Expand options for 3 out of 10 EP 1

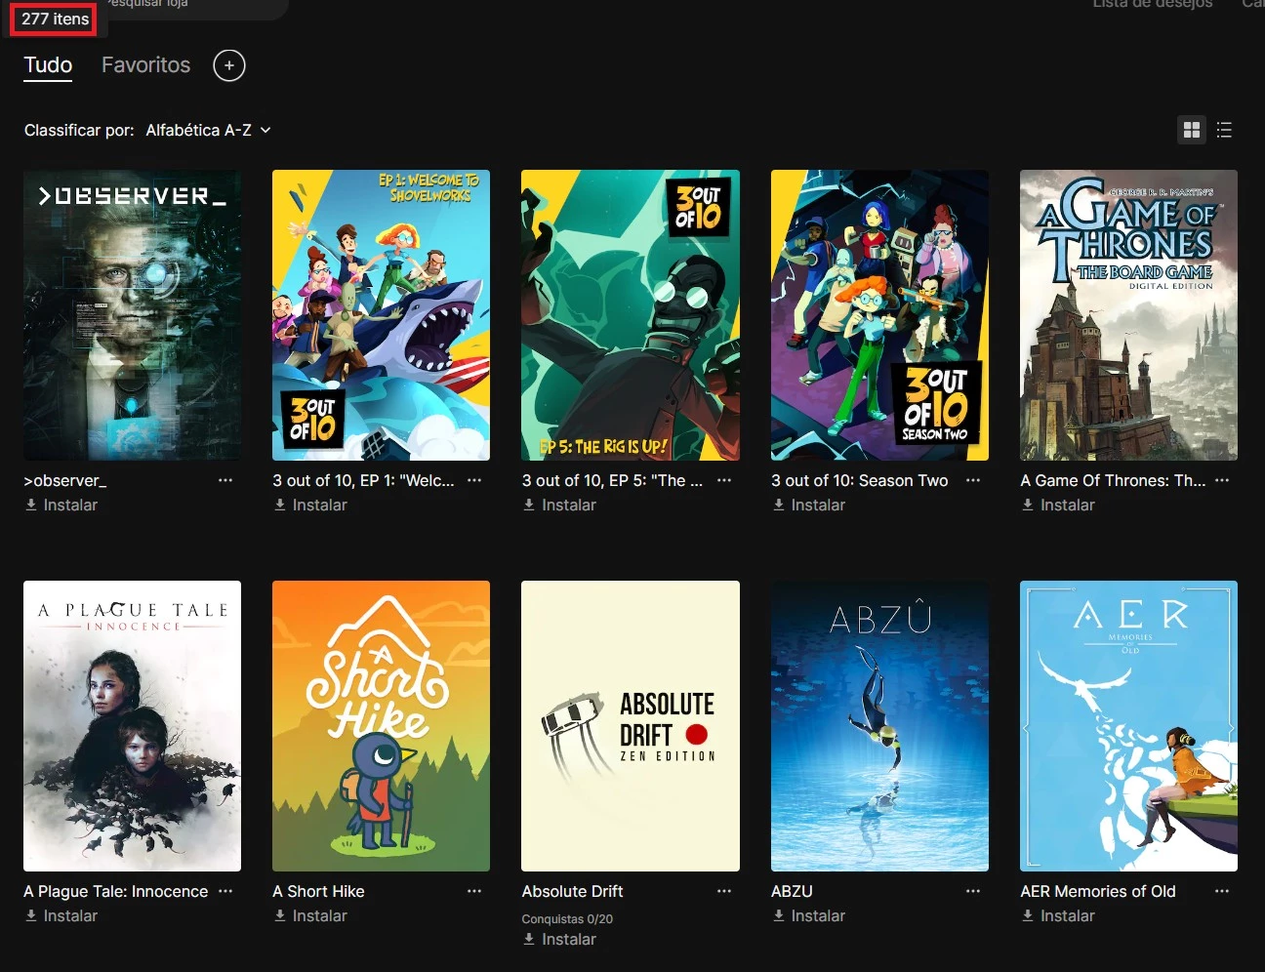(474, 480)
